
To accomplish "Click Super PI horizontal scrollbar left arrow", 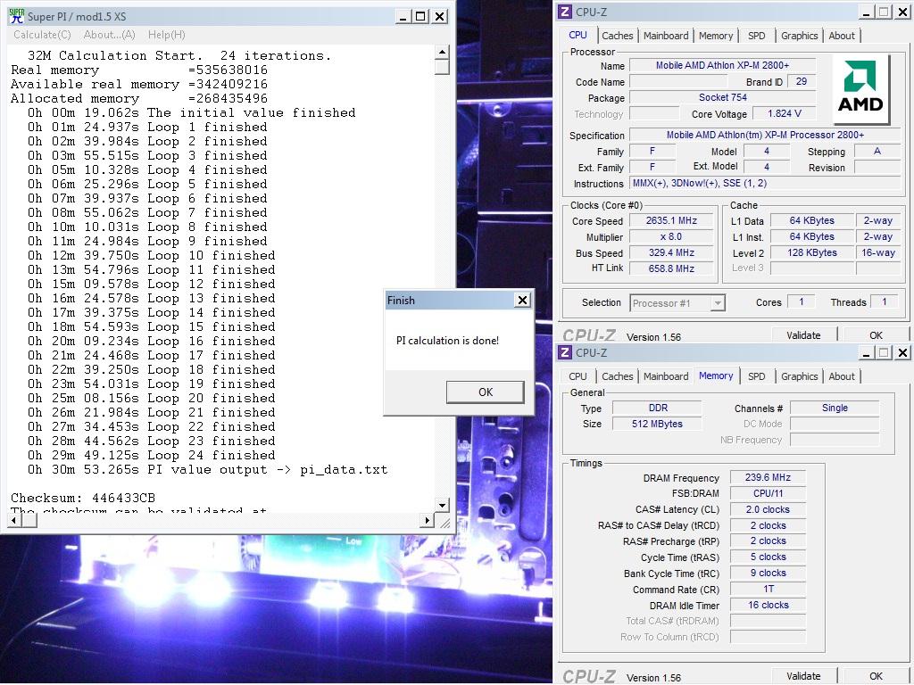I will click(x=14, y=520).
